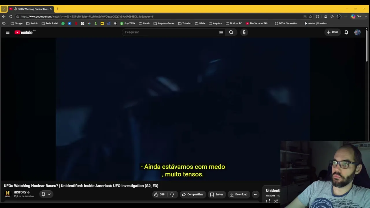Bookmark this page with the star

[310, 16]
